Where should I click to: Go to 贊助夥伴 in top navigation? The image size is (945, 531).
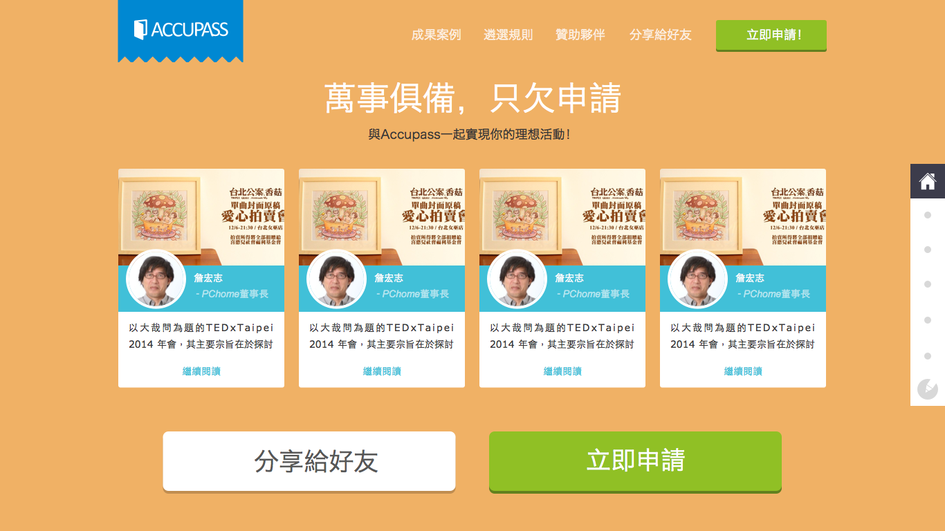point(580,35)
